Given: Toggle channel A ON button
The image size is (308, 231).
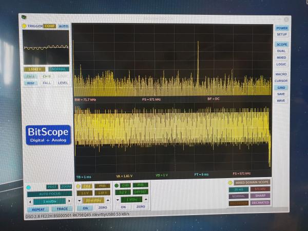Looking at the screenshot, I should coord(85,208).
